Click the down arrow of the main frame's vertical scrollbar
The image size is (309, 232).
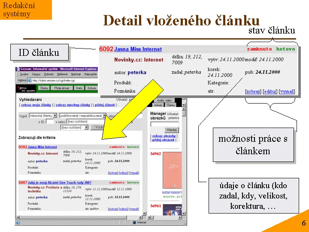(x=145, y=214)
